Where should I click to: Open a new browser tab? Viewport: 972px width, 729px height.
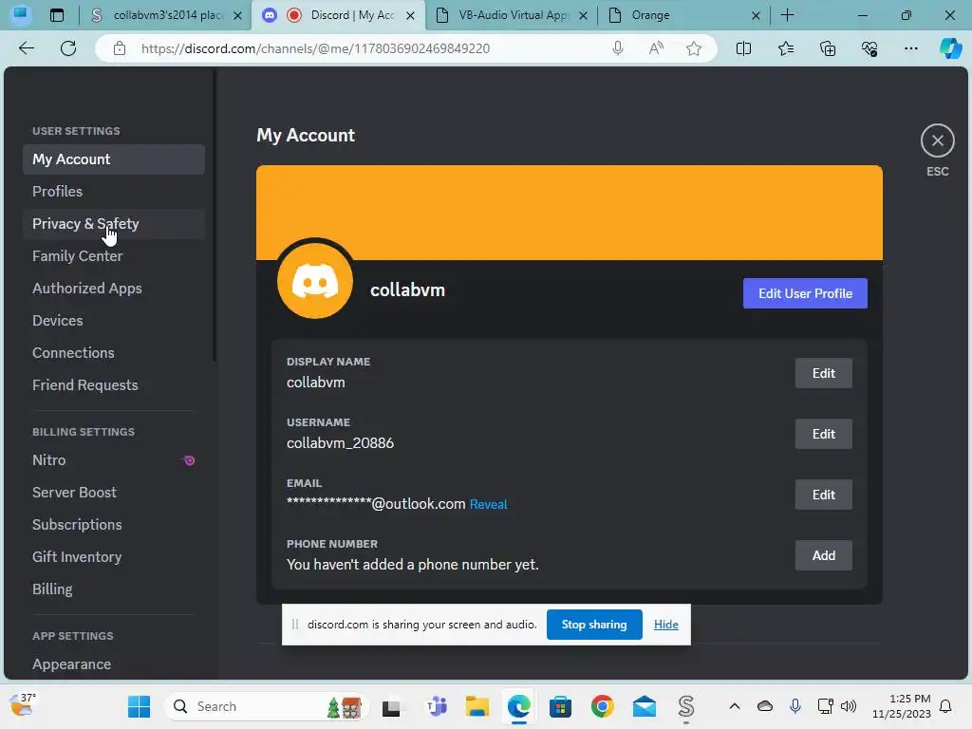[x=787, y=15]
